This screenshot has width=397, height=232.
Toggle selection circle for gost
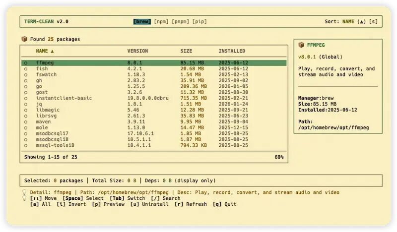click(26, 92)
